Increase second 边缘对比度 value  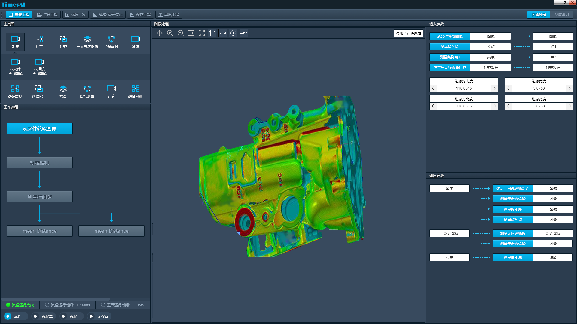[494, 106]
